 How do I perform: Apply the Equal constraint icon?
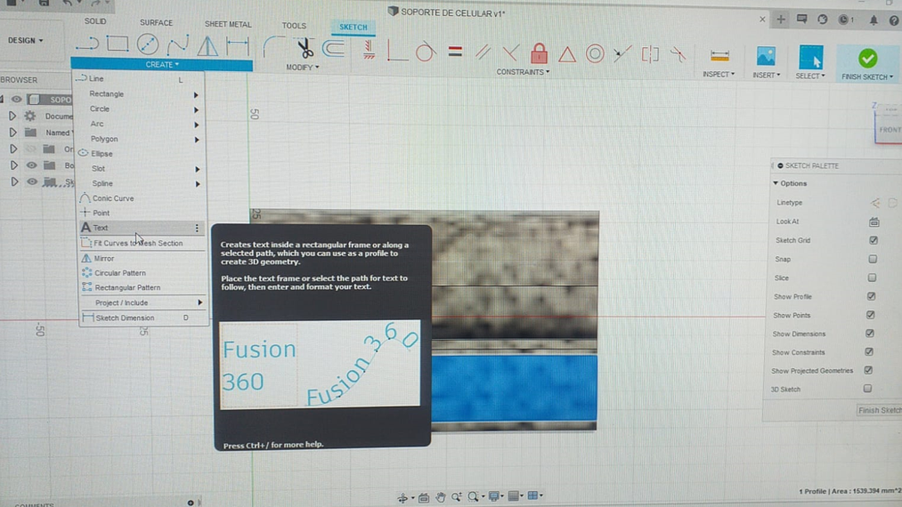click(x=455, y=52)
